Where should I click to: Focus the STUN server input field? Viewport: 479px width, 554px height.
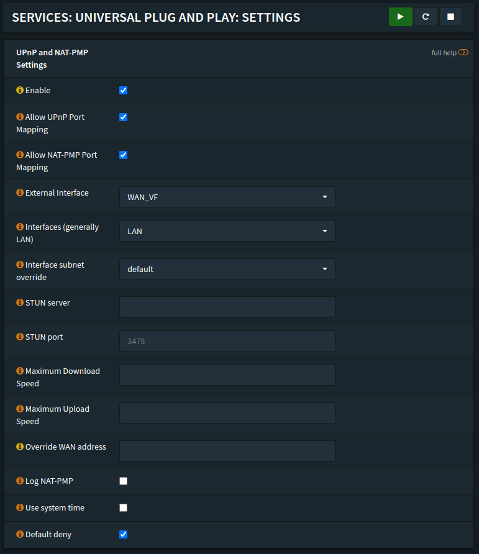(227, 307)
